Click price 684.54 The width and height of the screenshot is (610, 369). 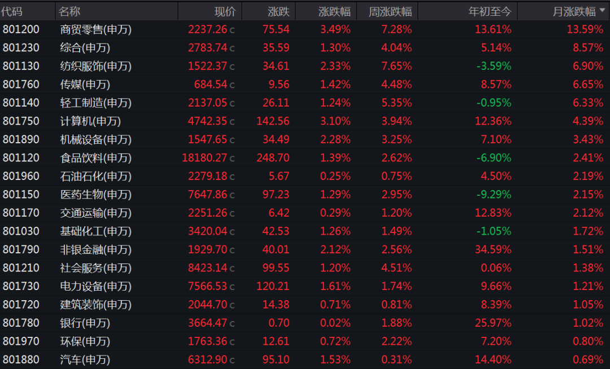pyautogui.click(x=211, y=84)
